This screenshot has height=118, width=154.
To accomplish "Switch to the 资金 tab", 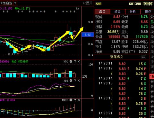I will [x=117, y=12].
